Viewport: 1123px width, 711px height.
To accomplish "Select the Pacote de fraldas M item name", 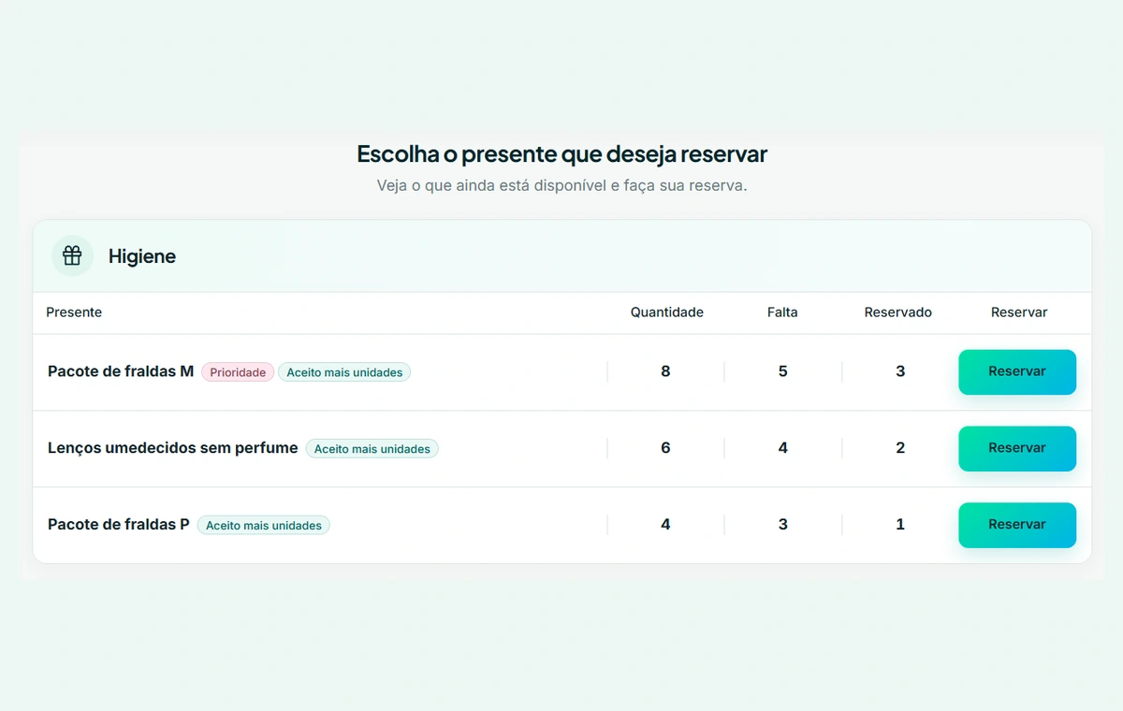I will tap(121, 371).
